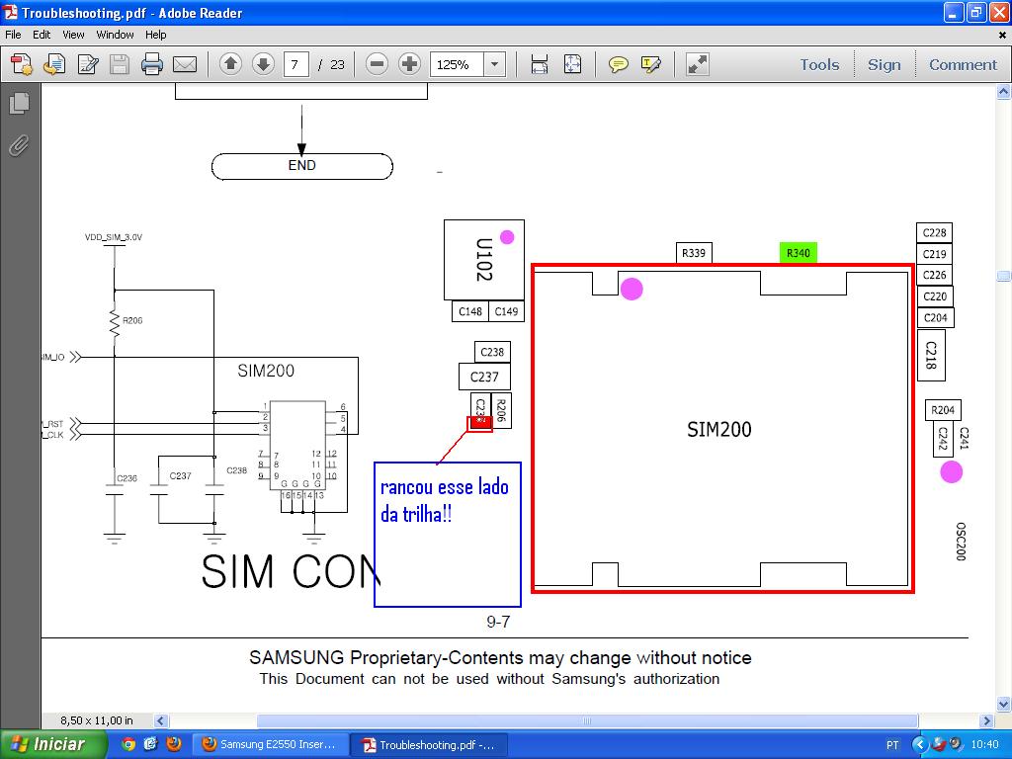Click the Save floppy disk icon
Viewport: 1012px width, 759px height.
coord(120,64)
